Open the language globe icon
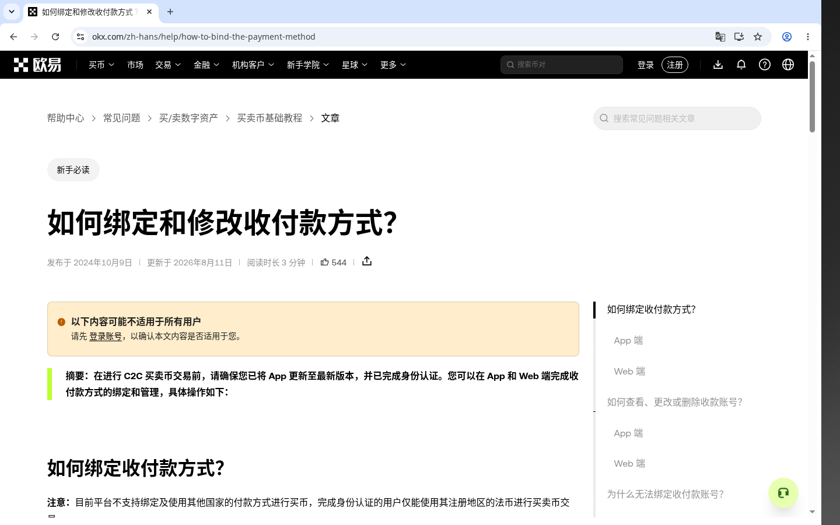This screenshot has width=840, height=525. coord(788,65)
